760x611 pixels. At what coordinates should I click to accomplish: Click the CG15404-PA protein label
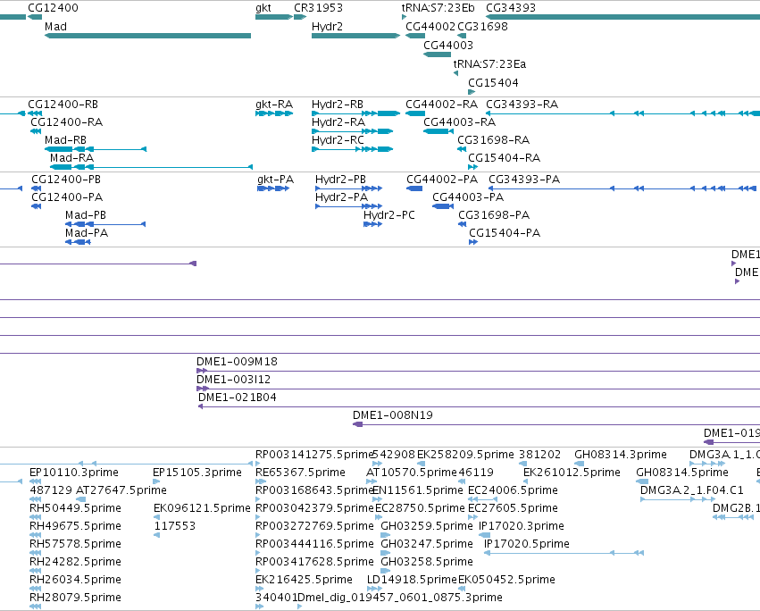tap(505, 233)
